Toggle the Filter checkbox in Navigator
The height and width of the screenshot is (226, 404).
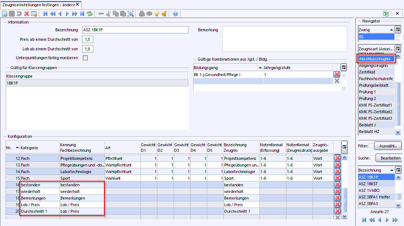pos(371,146)
